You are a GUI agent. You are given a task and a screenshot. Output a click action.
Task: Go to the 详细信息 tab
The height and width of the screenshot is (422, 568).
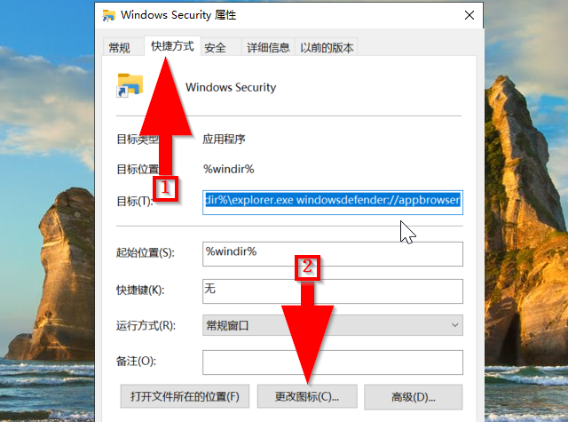[x=268, y=47]
